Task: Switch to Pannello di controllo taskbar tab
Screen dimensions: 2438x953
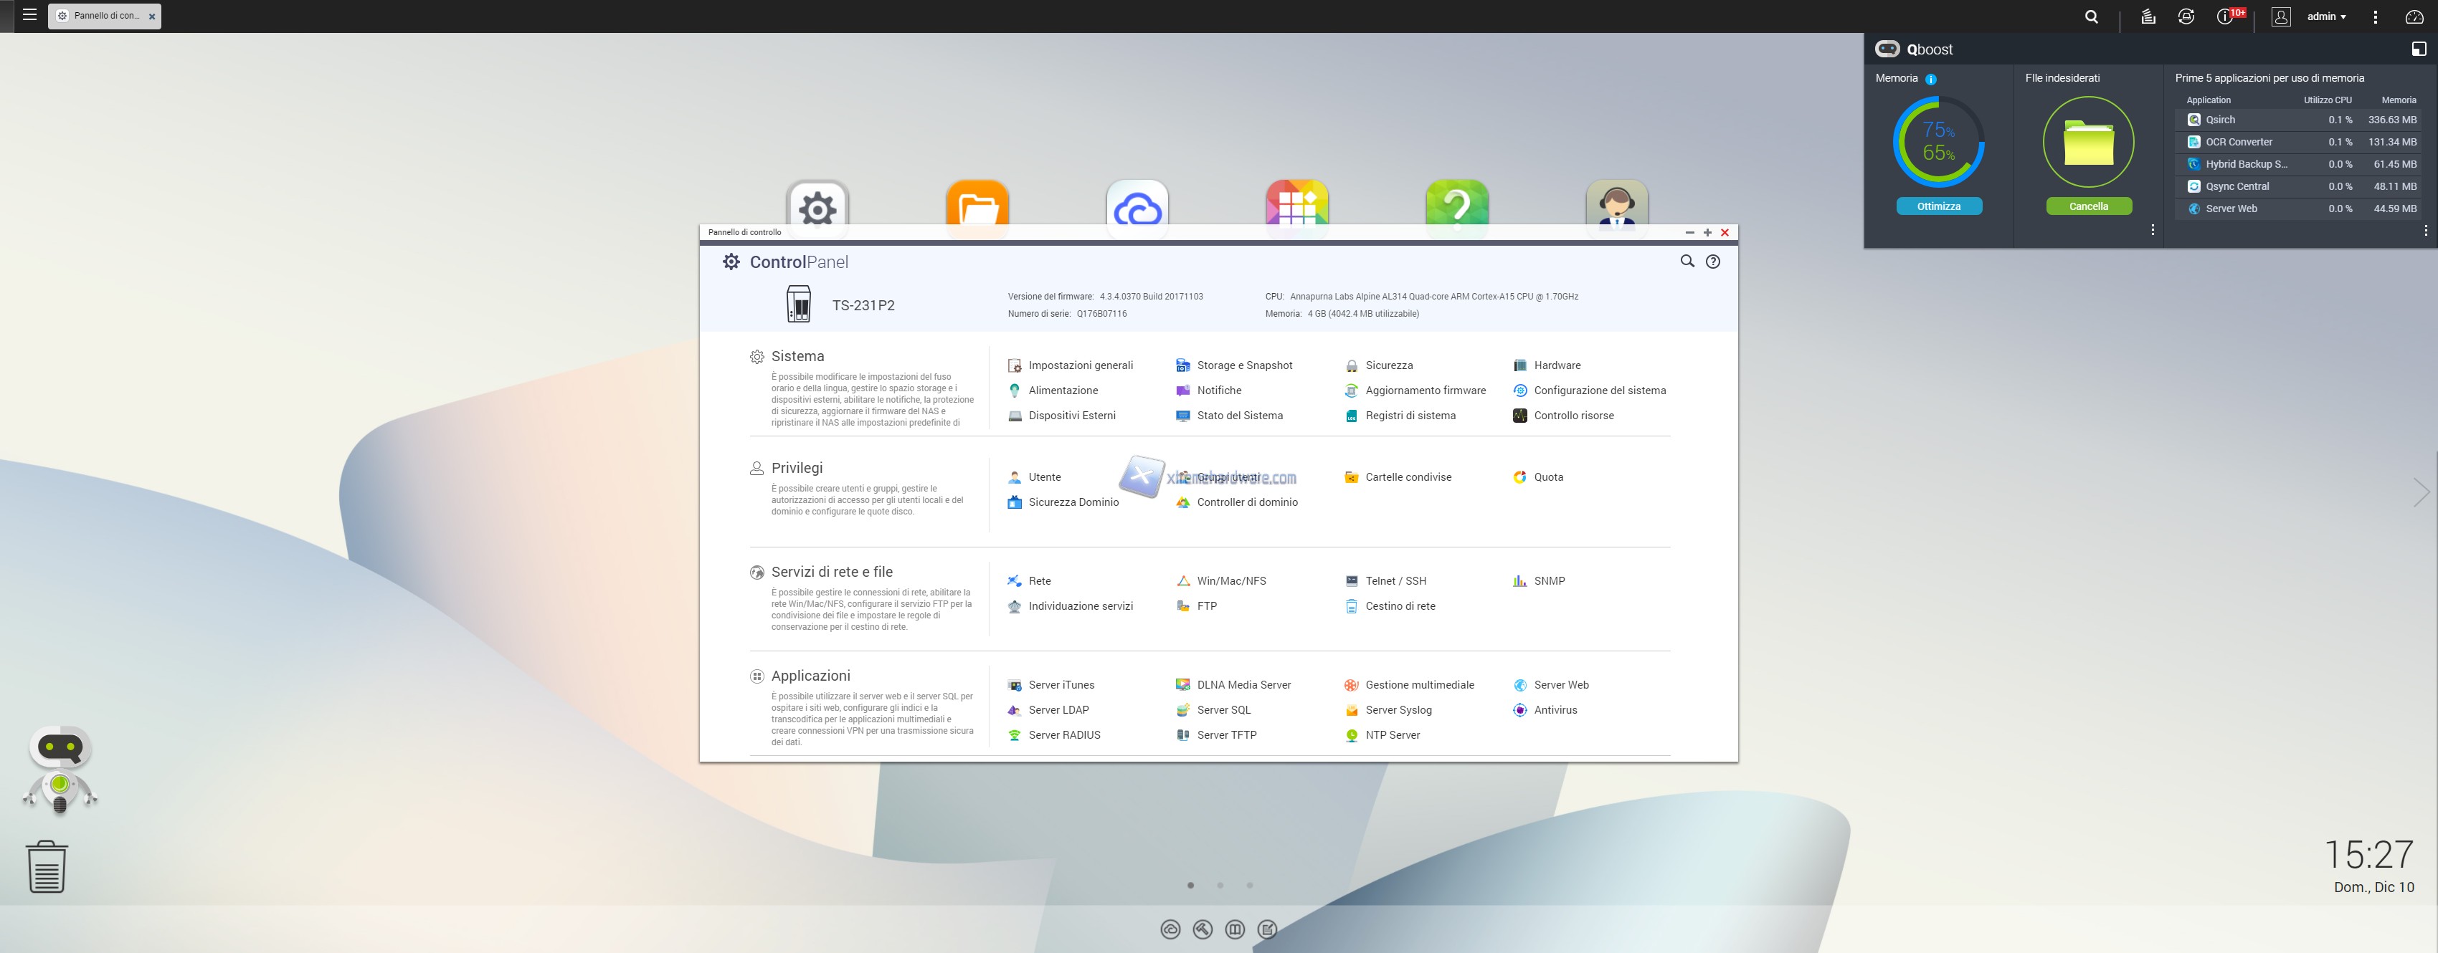Action: (104, 16)
